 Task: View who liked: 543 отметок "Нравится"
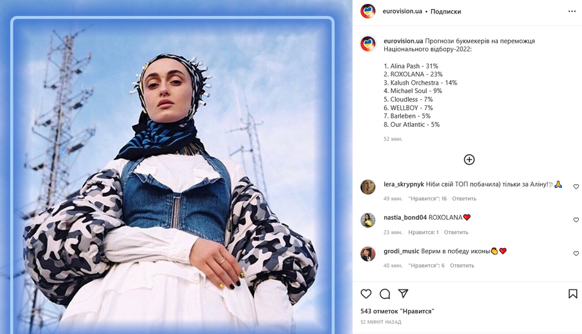point(397,311)
